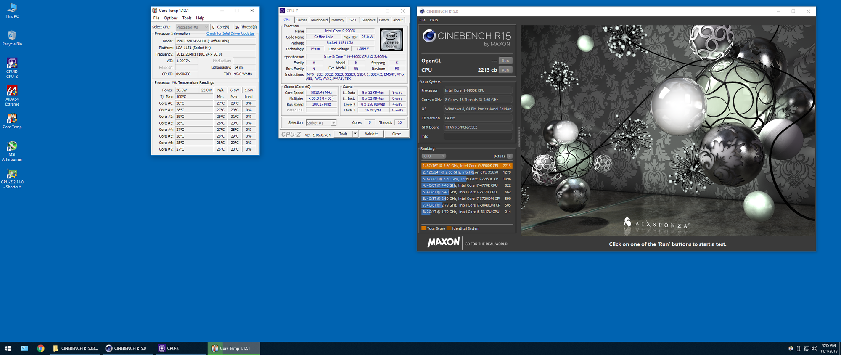Screen dimensions: 841x355
Task: Open the Help menu in Core Temp
Action: [x=200, y=18]
